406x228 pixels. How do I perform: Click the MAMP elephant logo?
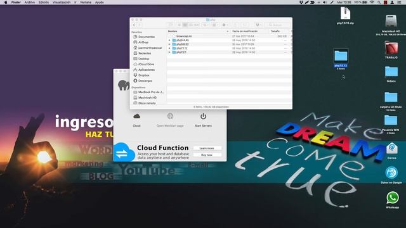tap(124, 85)
